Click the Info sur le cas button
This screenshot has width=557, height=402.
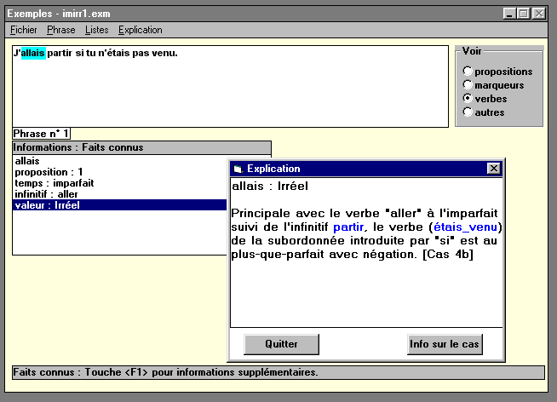[x=445, y=344]
